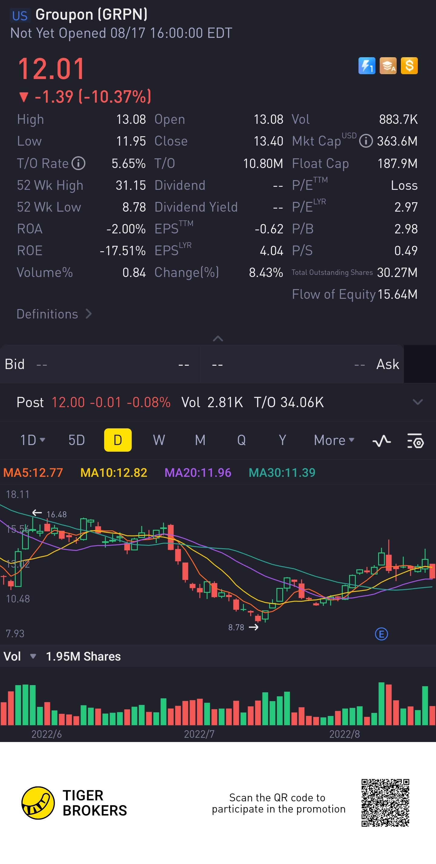The width and height of the screenshot is (436, 864).
Task: Tap the P/E TTM value Loss
Action: tap(405, 185)
